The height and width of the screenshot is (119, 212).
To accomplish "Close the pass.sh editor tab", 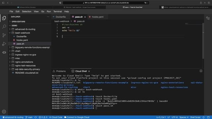I will pyautogui.click(x=85, y=17).
